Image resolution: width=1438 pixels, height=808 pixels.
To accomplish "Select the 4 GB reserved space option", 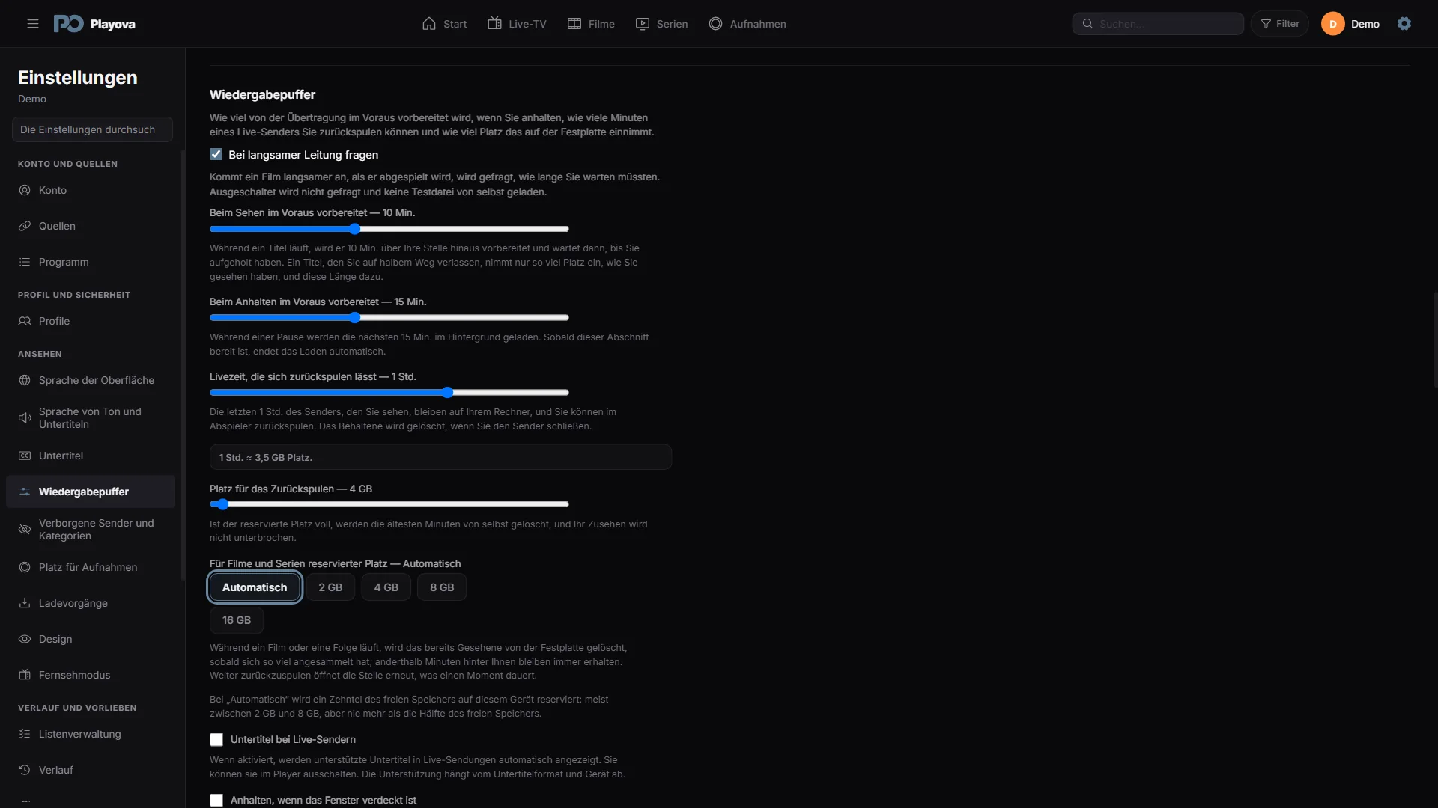I will [x=386, y=587].
